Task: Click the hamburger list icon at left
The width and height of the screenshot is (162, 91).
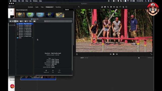Action: [11, 11]
